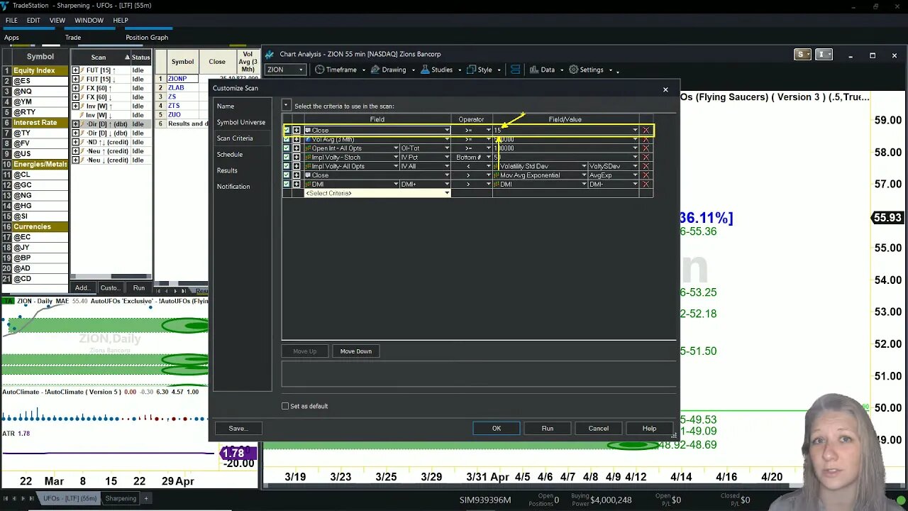Jump to first results page arrow
908x511 pixels.
[158, 291]
